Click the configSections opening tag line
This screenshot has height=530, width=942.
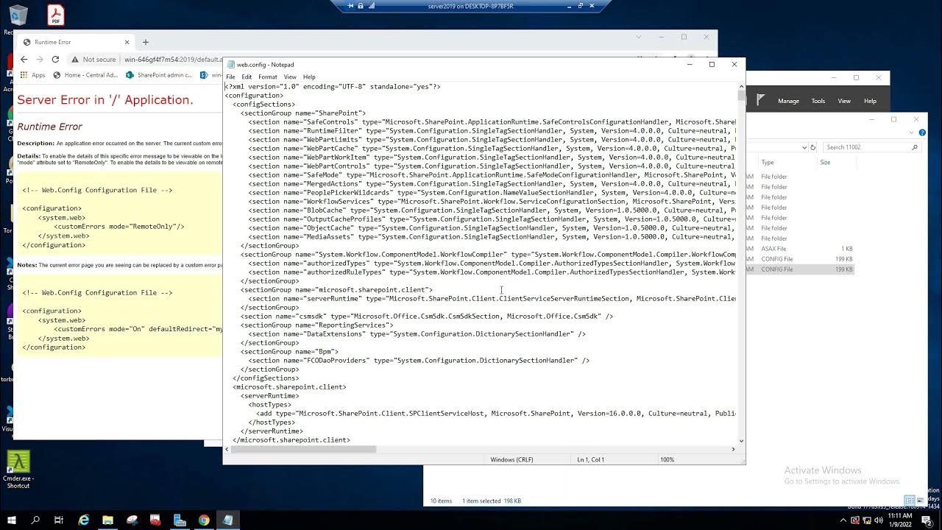coord(263,105)
